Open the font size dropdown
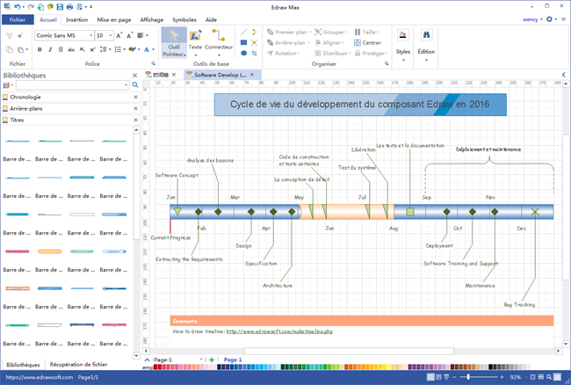 point(109,35)
